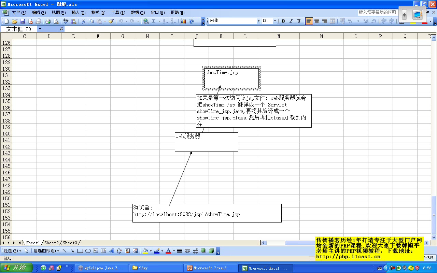Toggle Center alignment button
This screenshot has height=273, width=437.
(317, 21)
